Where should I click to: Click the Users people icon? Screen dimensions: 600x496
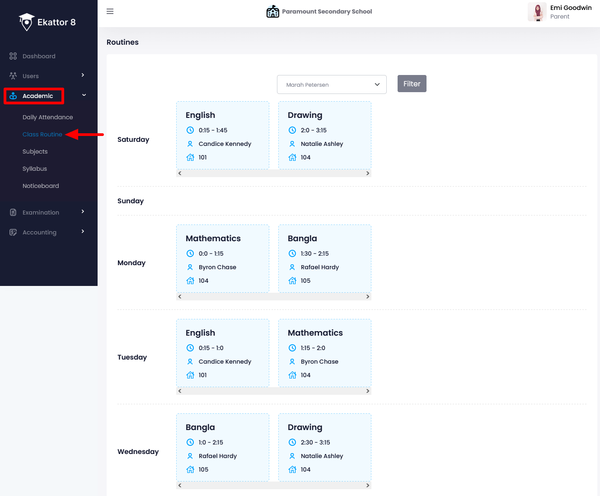point(13,76)
